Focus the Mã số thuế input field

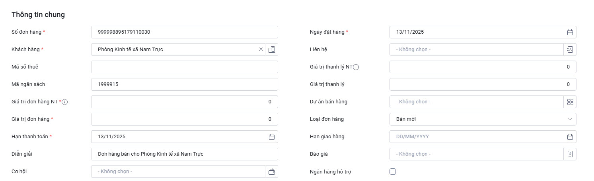click(x=184, y=67)
